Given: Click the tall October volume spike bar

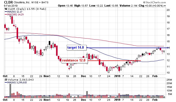Looking at the screenshot, I should point(10,91).
